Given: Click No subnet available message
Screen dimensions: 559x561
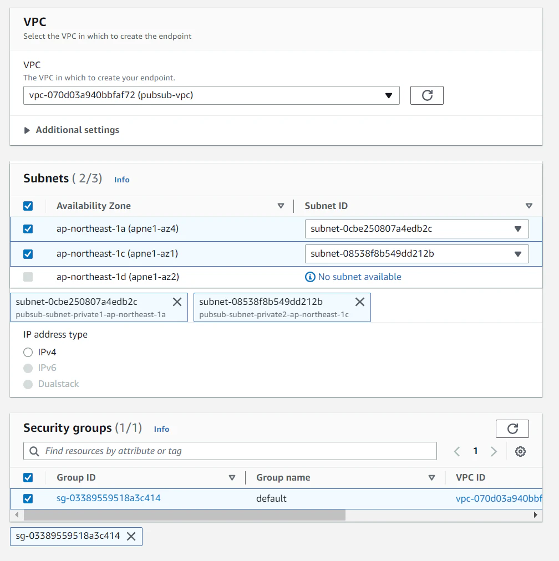Looking at the screenshot, I should (359, 277).
